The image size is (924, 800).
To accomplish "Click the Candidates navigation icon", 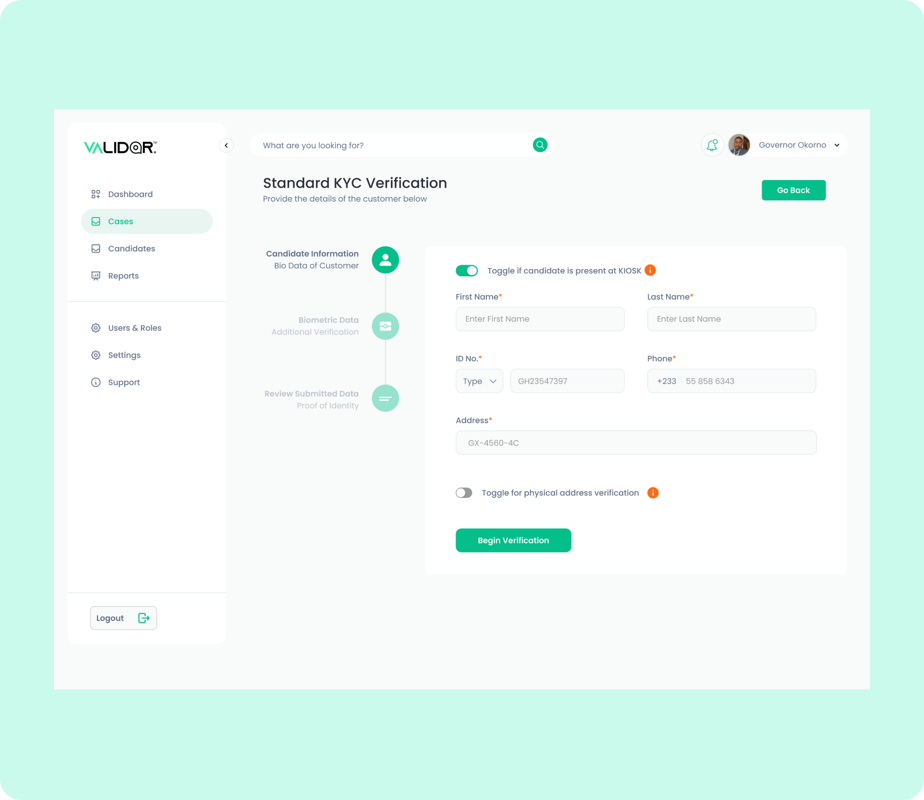I will tap(96, 249).
